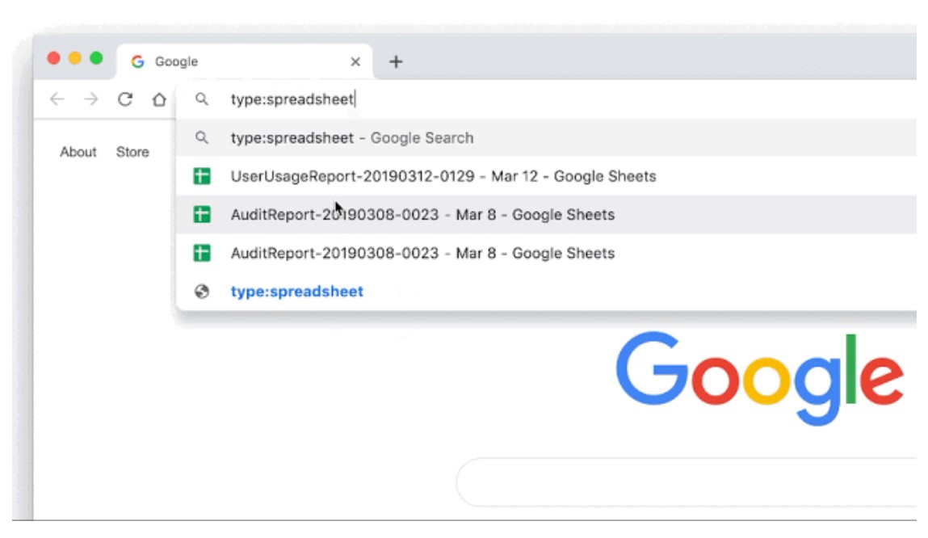Open the Store link
The width and height of the screenshot is (928, 538).
pos(133,152)
